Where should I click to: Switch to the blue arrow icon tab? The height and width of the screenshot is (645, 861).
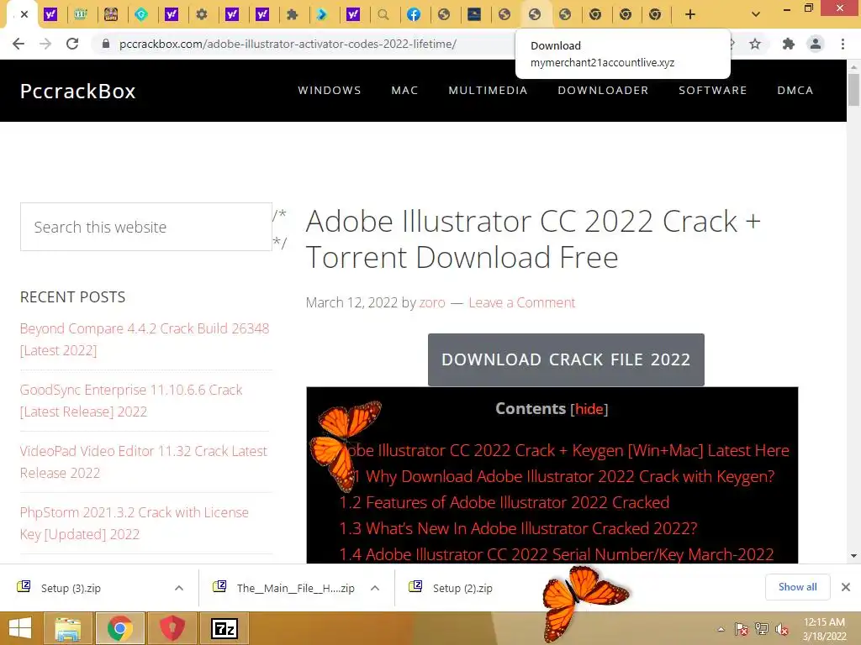322,15
